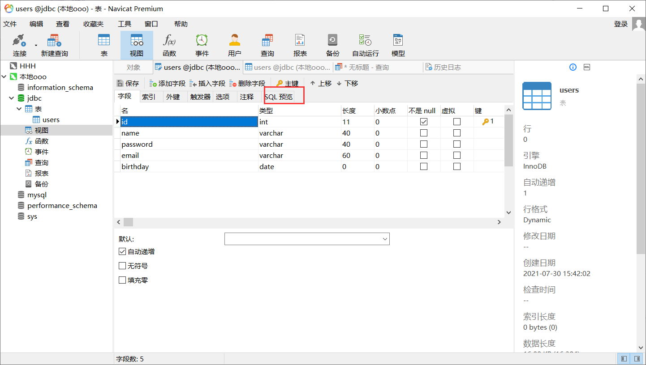
Task: Click the 登录 link at top right
Action: pyautogui.click(x=621, y=24)
